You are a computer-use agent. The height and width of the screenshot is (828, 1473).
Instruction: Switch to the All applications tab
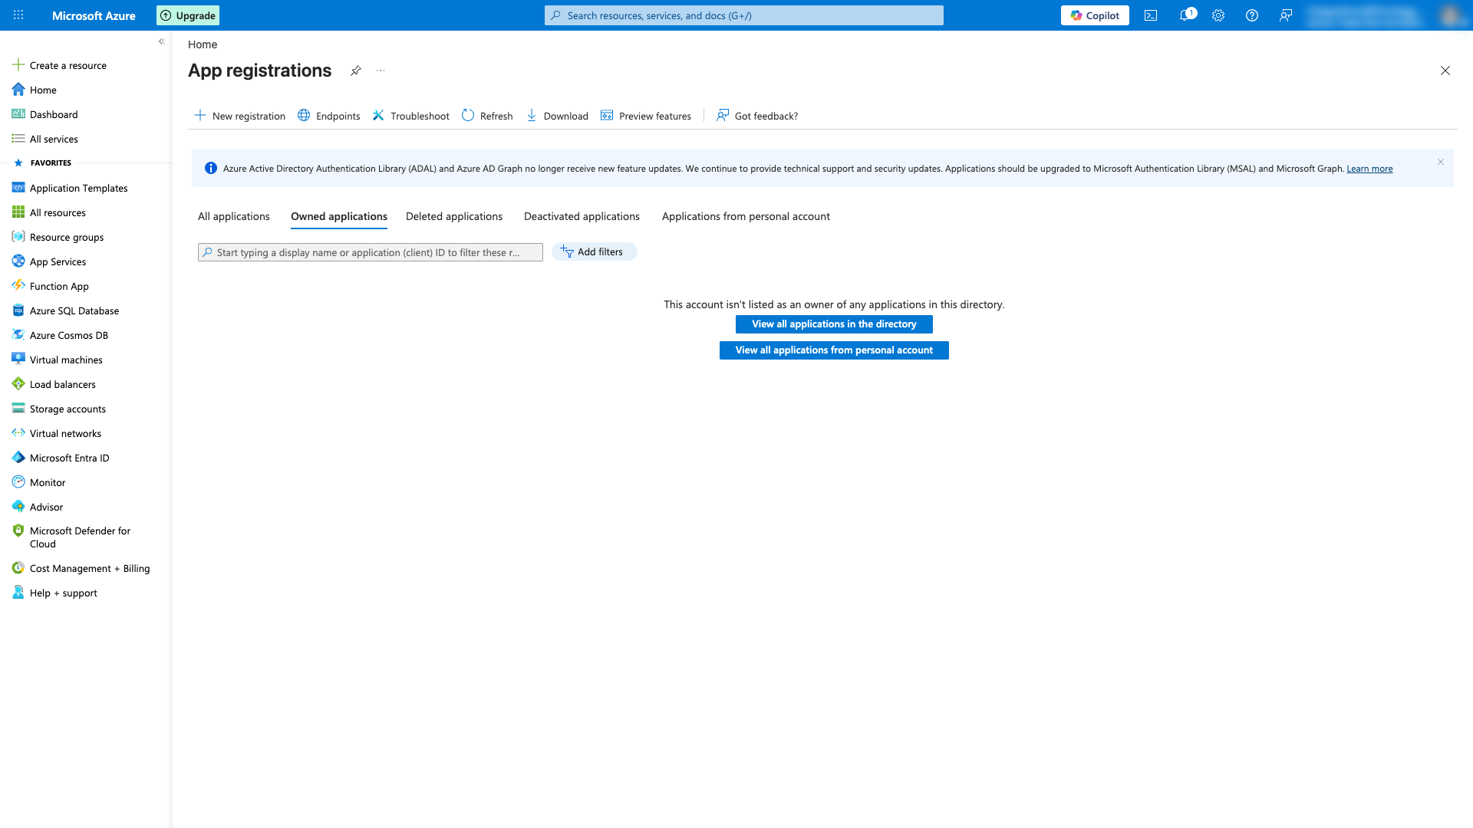(234, 216)
